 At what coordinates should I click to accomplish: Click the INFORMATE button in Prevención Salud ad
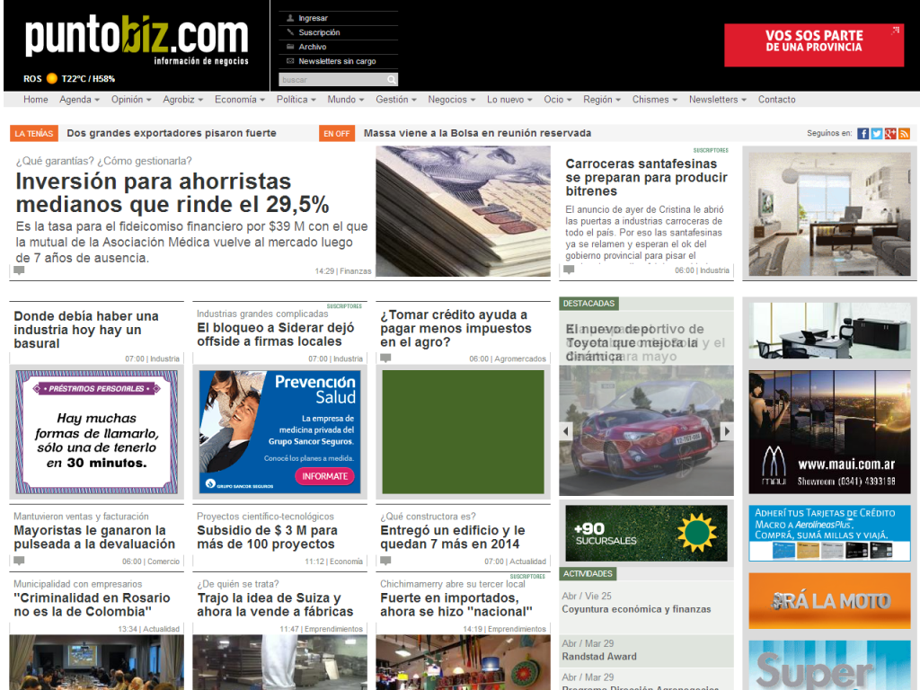[x=324, y=476]
